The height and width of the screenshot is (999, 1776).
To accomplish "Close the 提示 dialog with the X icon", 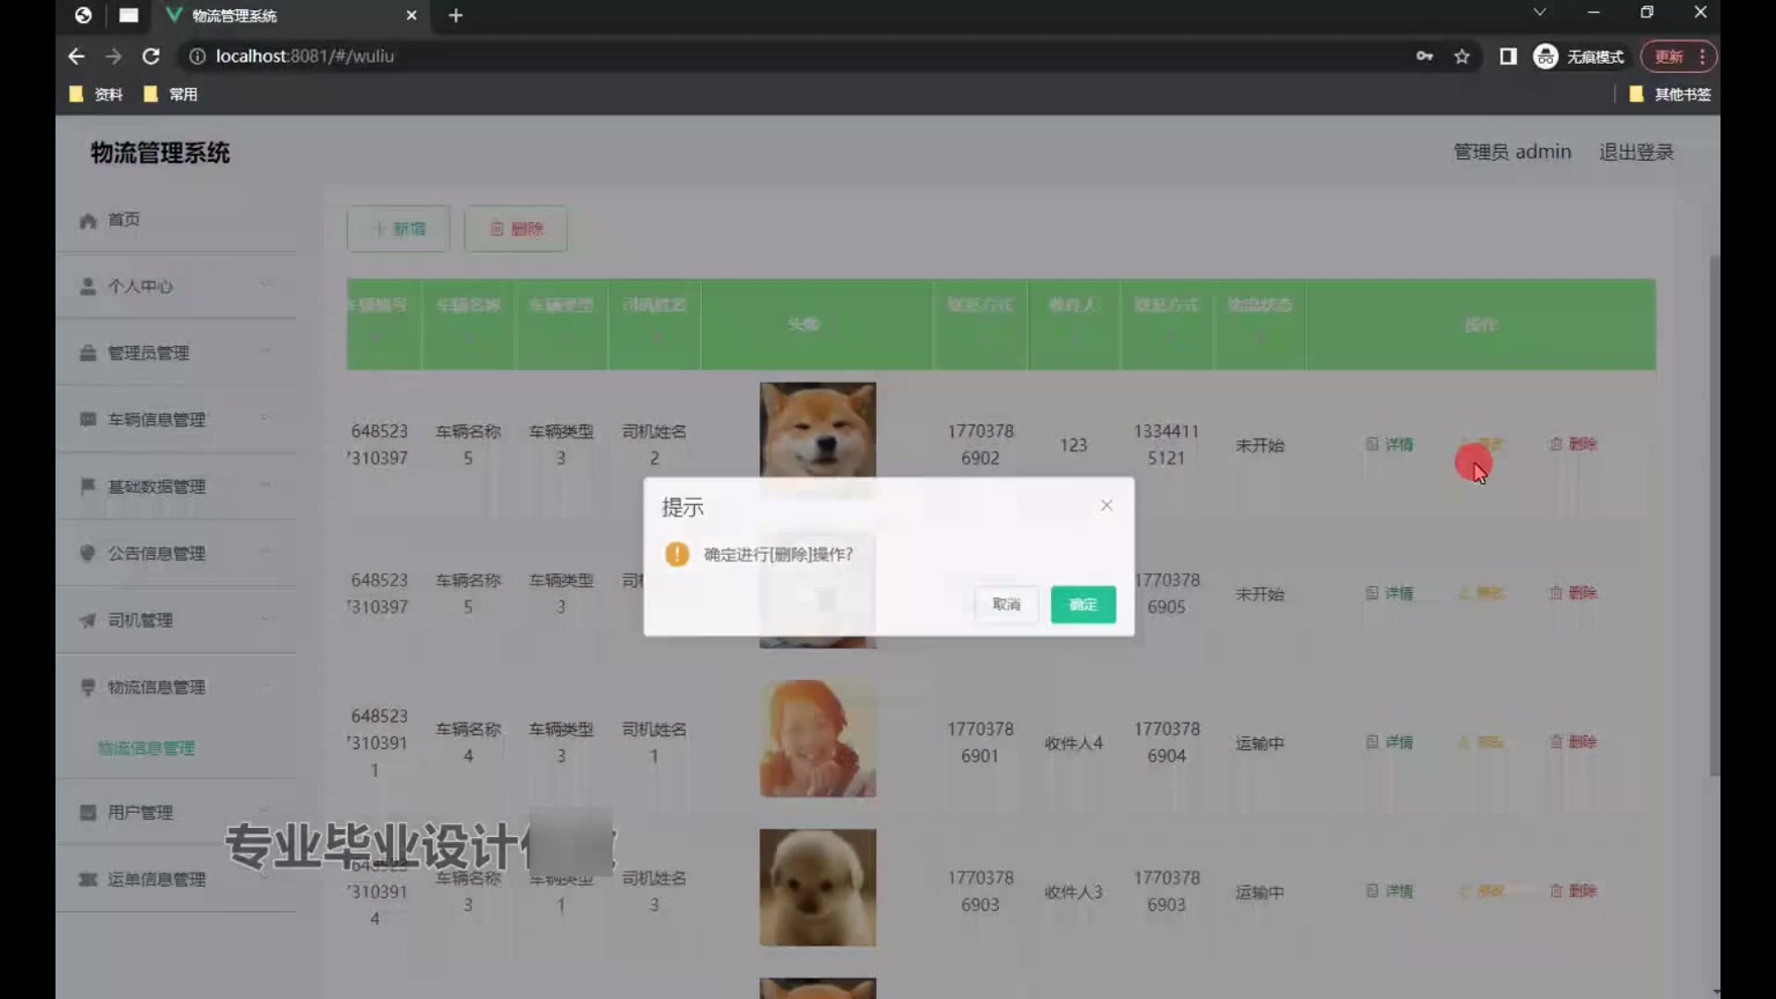I will [x=1106, y=505].
